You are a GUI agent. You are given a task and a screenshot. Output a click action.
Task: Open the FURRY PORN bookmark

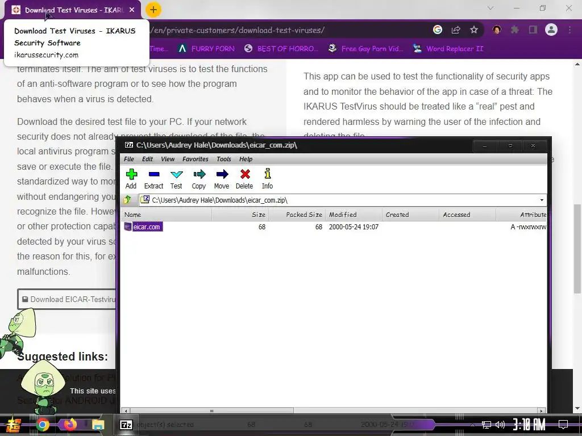coord(206,49)
